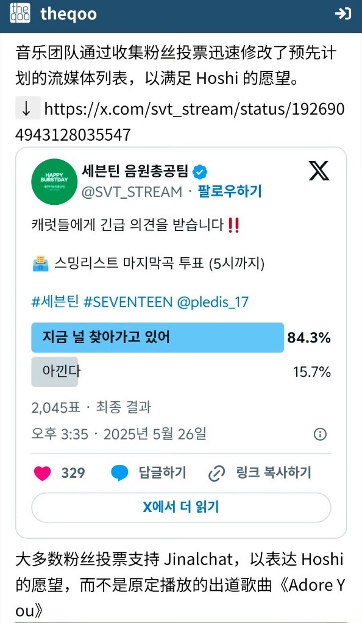
Task: Open the x.com svt_stream status link
Action: [x=180, y=121]
